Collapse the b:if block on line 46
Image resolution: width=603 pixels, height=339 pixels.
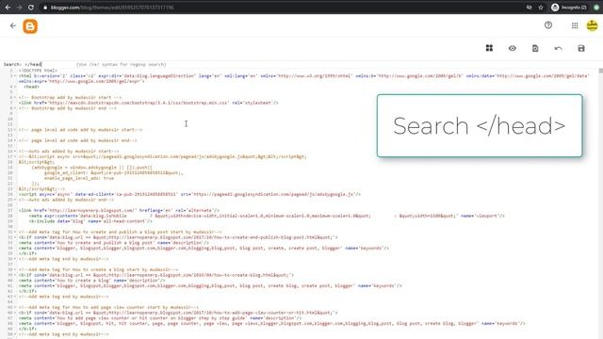pyautogui.click(x=15, y=313)
